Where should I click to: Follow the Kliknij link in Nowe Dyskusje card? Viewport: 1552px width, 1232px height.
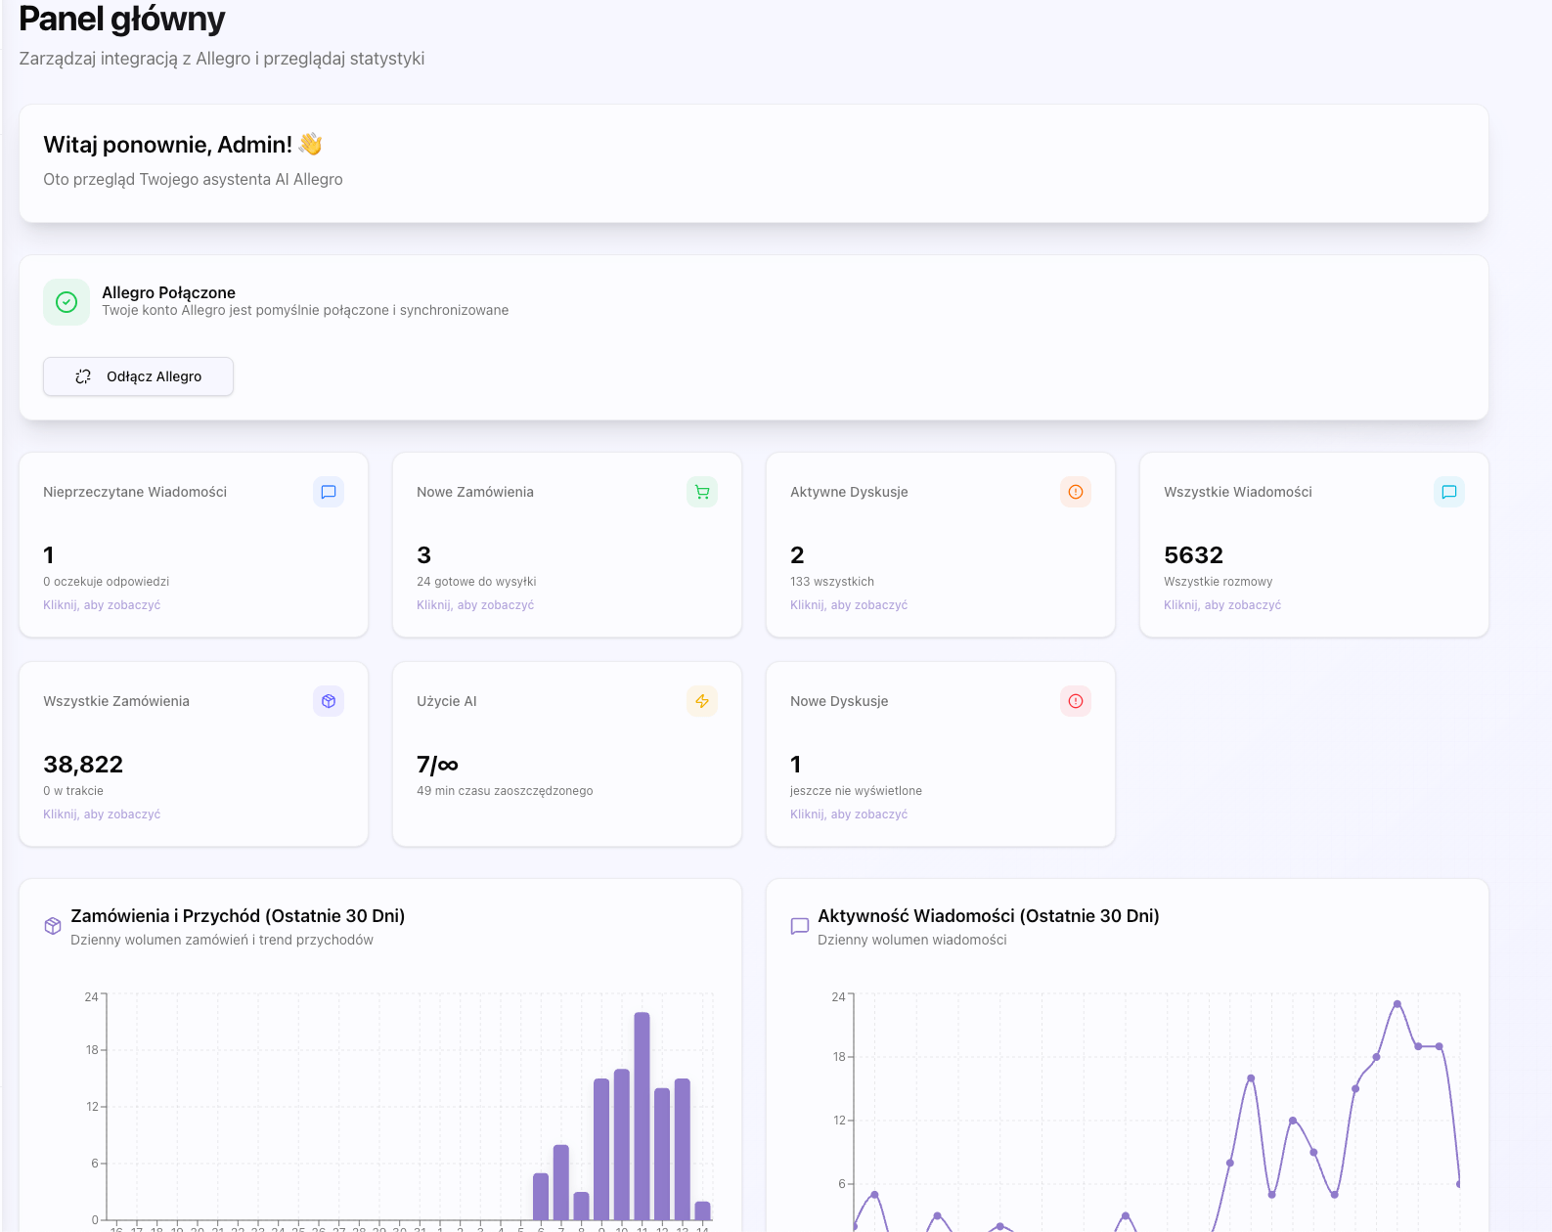849,814
